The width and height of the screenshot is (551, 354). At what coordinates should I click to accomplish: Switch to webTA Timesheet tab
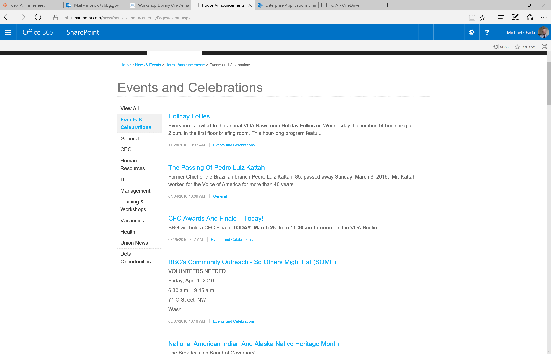coord(32,5)
